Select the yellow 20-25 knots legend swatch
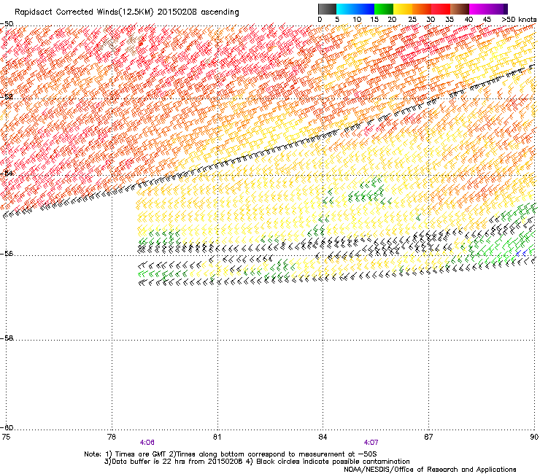This screenshot has height=474, width=540. [403, 9]
